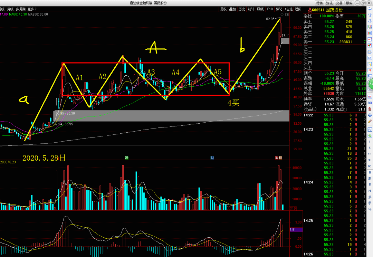Click the 返回 back button
The width and height of the screenshot is (373, 257).
pyautogui.click(x=298, y=9)
